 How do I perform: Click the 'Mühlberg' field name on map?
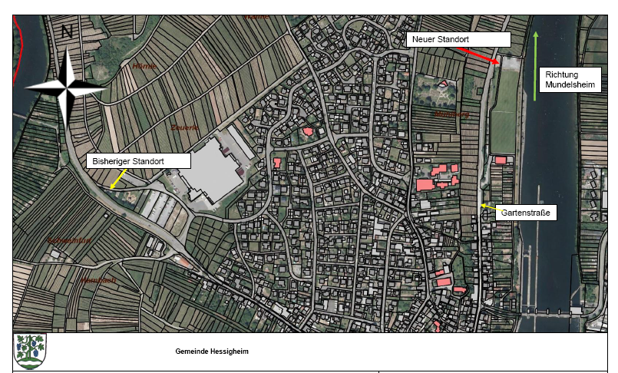[451, 114]
